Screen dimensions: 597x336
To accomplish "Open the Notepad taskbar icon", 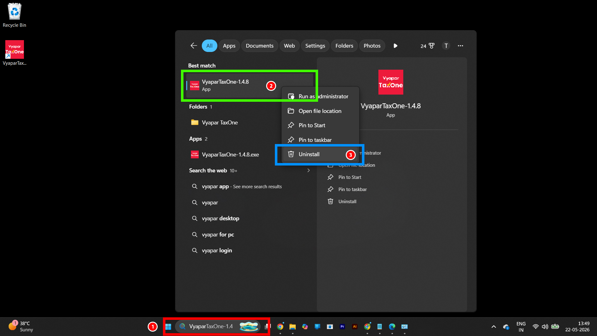I will point(380,327).
